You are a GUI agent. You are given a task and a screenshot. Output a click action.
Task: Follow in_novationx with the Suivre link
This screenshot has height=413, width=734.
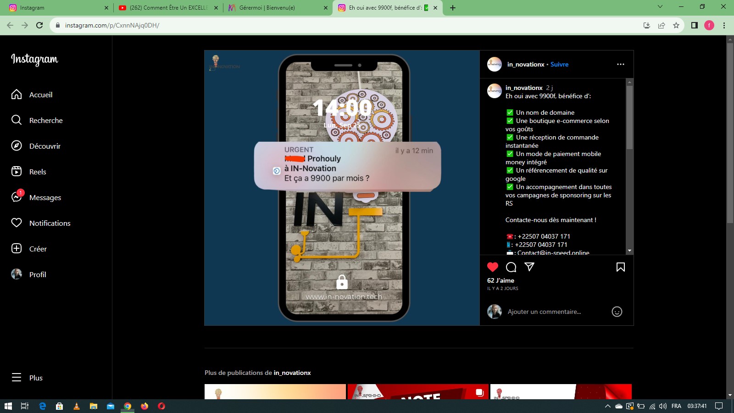tap(559, 64)
